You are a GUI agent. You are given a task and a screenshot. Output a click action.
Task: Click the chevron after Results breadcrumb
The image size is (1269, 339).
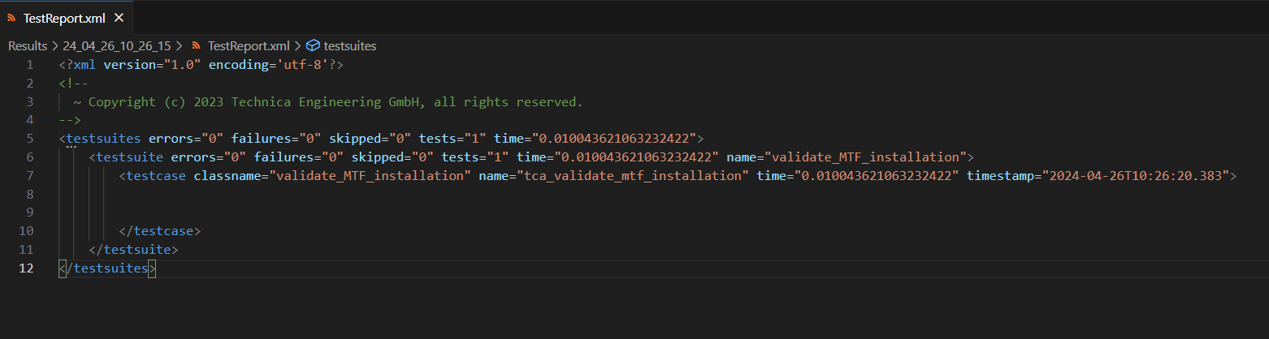pos(54,46)
